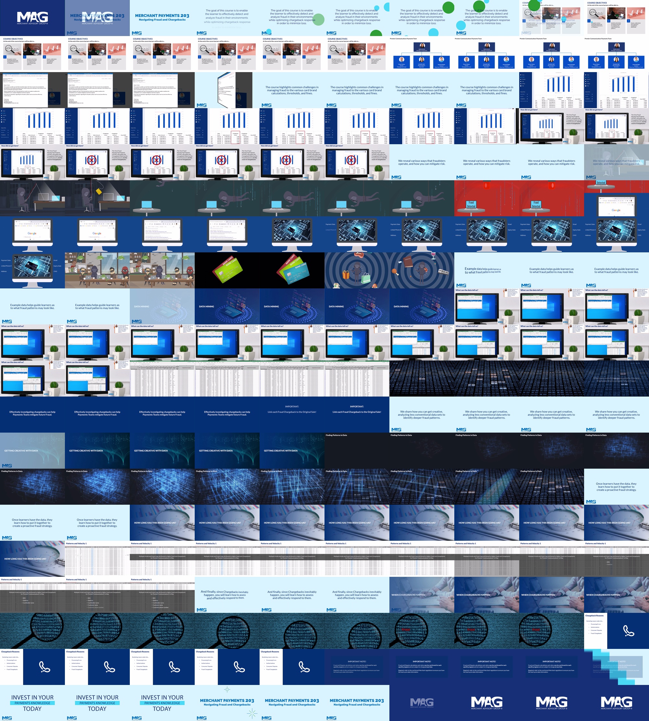
Task: Select the course objectives frame covered by green circle
Action: (x=552, y=18)
